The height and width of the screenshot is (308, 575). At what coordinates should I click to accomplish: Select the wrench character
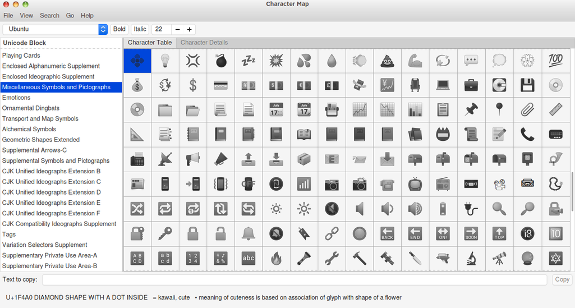[x=332, y=259]
